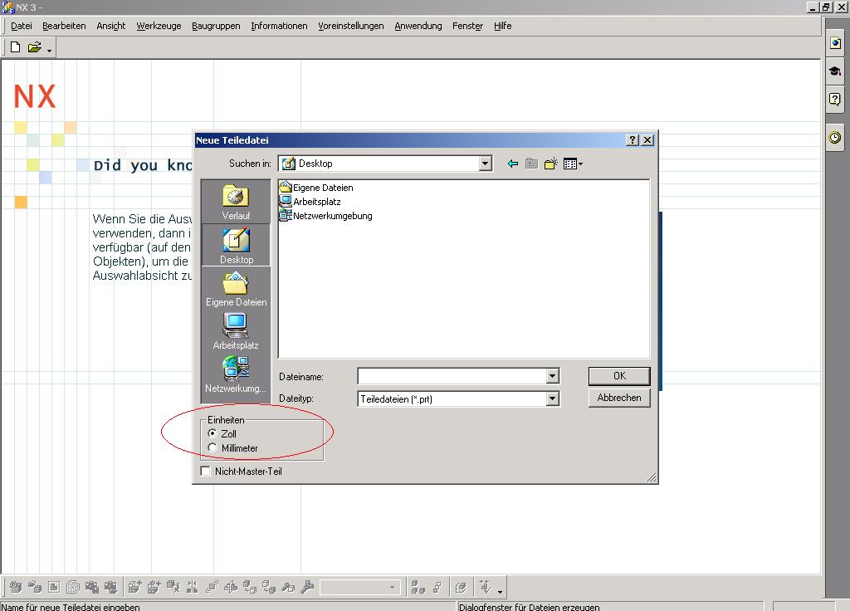
Task: Enable the Zoll units radio button
Action: click(x=212, y=433)
